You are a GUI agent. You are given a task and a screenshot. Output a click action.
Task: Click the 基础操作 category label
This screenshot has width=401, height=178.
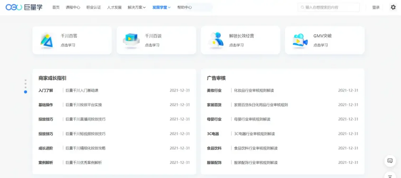click(x=46, y=105)
